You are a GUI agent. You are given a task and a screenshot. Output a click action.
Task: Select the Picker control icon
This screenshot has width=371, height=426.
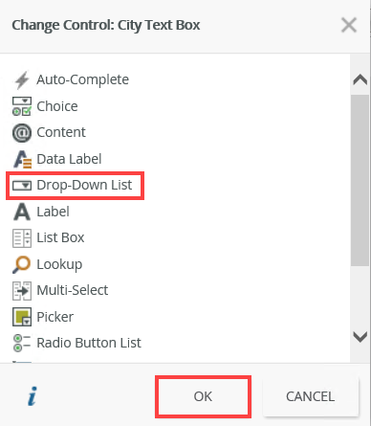[22, 317]
